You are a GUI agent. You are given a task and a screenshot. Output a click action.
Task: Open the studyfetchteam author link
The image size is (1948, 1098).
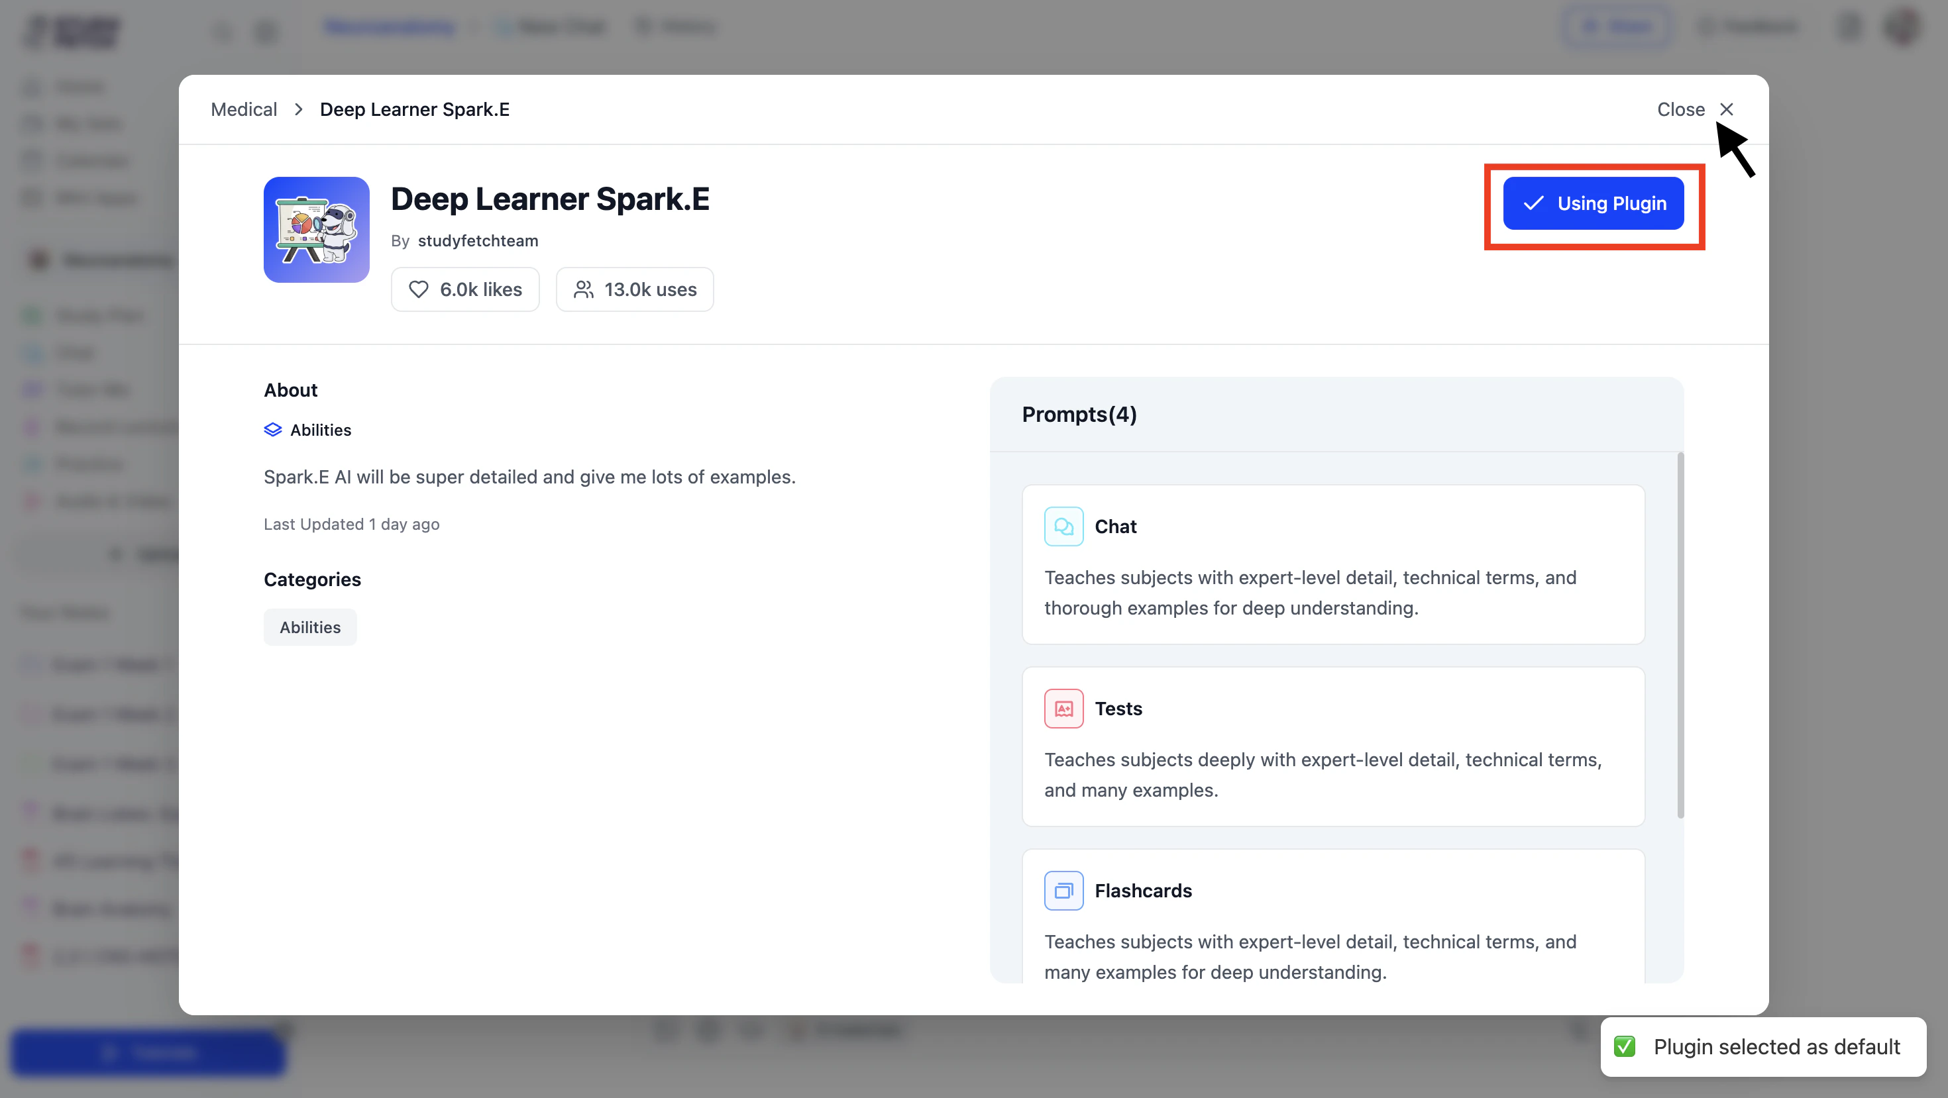point(478,241)
